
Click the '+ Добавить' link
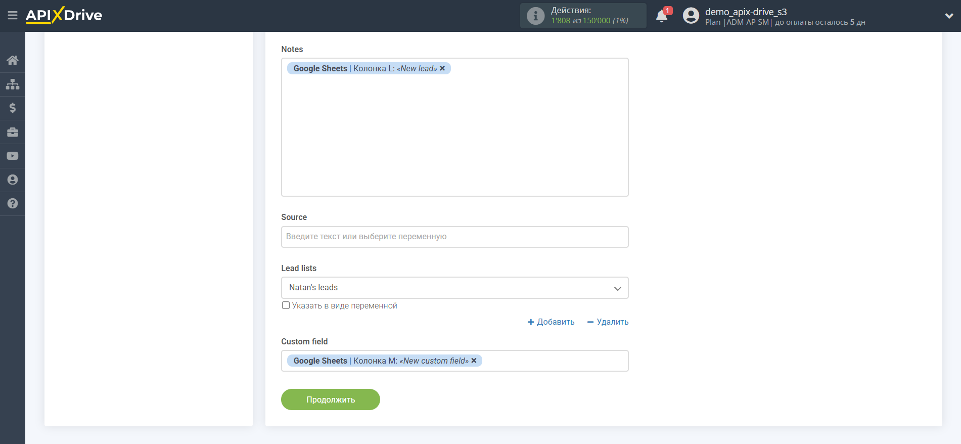click(551, 322)
